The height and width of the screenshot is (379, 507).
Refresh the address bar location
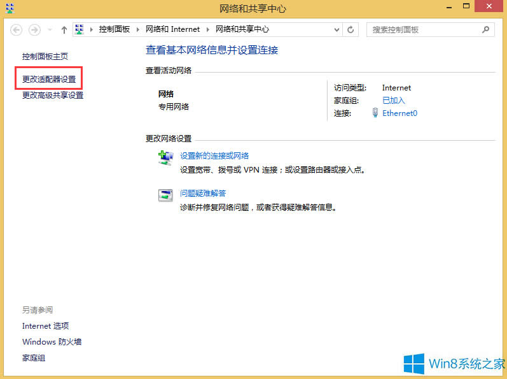pos(351,29)
